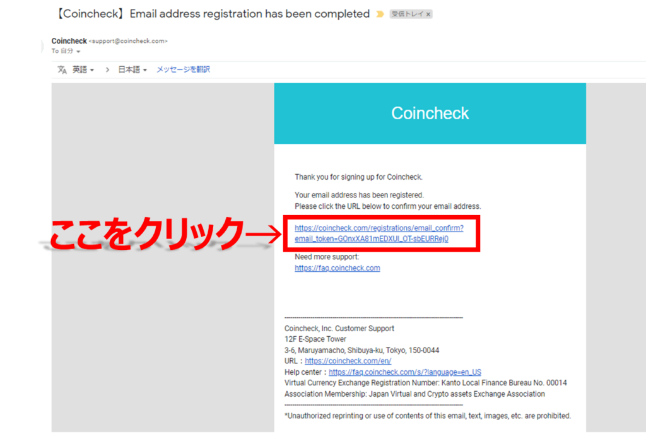Click 'Your email address has been registered.' text
Image resolution: width=646 pixels, height=434 pixels.
[x=359, y=195]
